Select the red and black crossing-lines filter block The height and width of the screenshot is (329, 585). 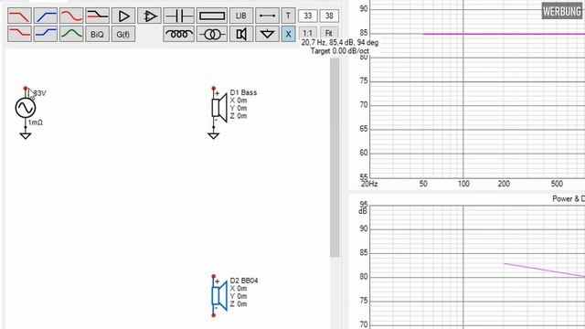click(97, 16)
